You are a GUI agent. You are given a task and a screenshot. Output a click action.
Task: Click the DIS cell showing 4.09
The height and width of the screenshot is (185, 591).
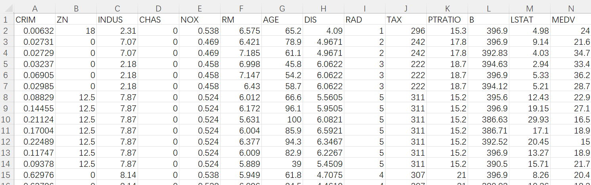click(324, 31)
